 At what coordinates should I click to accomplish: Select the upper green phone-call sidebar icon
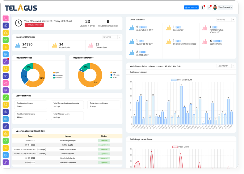pyautogui.click(x=6, y=40)
